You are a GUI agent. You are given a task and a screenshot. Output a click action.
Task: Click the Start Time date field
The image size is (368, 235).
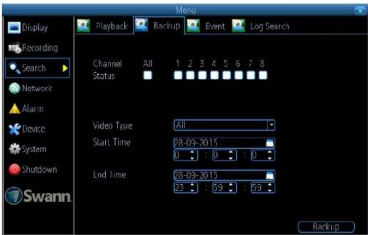(x=225, y=143)
